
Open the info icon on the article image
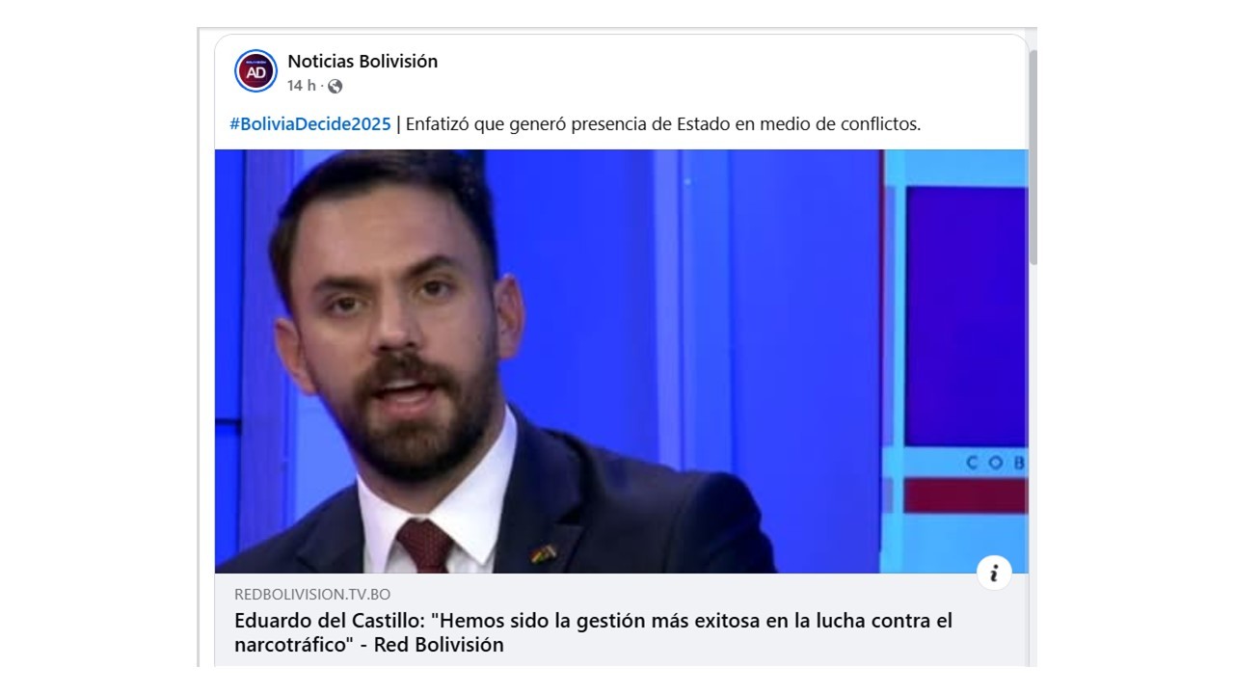[x=994, y=573]
